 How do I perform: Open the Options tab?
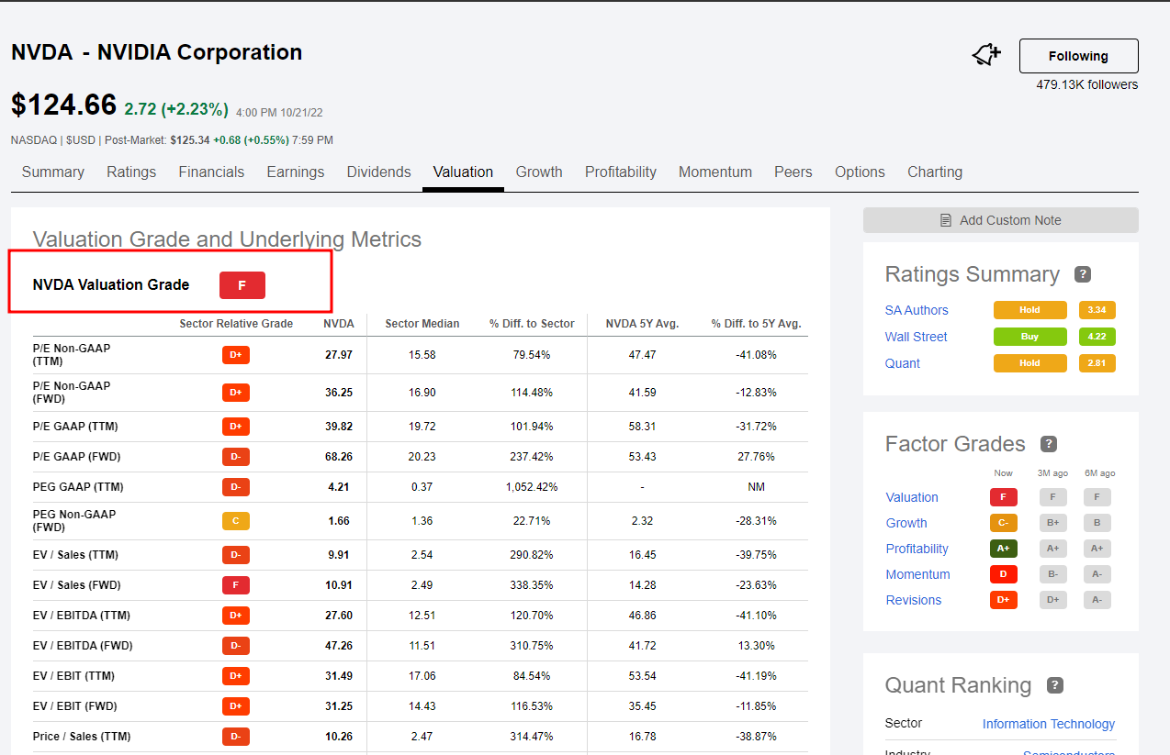click(860, 172)
